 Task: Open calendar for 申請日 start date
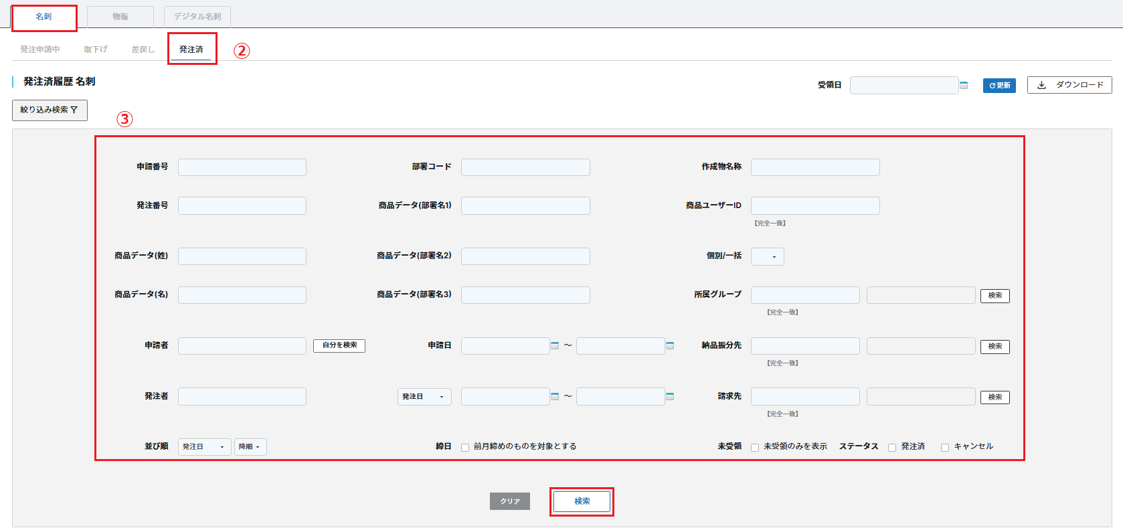[555, 345]
